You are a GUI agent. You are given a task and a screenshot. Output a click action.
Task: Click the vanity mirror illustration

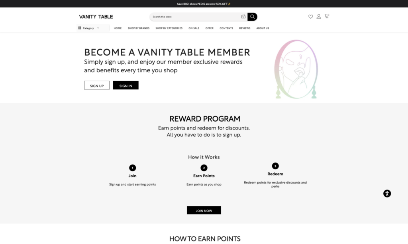296,69
